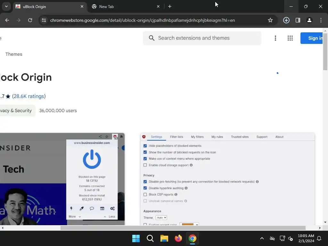Screen dimensions: 328x246
Task: Click the Trusted sites tab in screenshot
Action: pos(240,137)
